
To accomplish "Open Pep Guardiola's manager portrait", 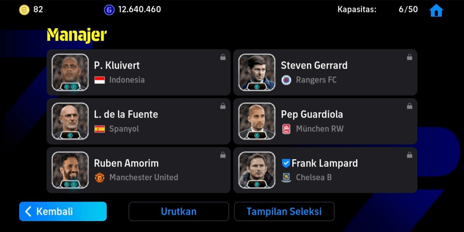I will click(x=256, y=121).
